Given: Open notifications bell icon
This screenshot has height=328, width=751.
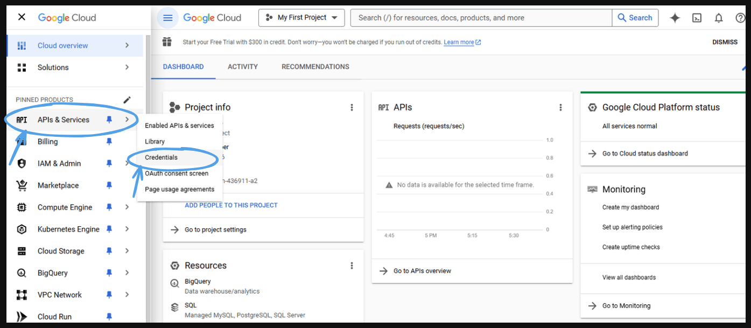Looking at the screenshot, I should [719, 18].
